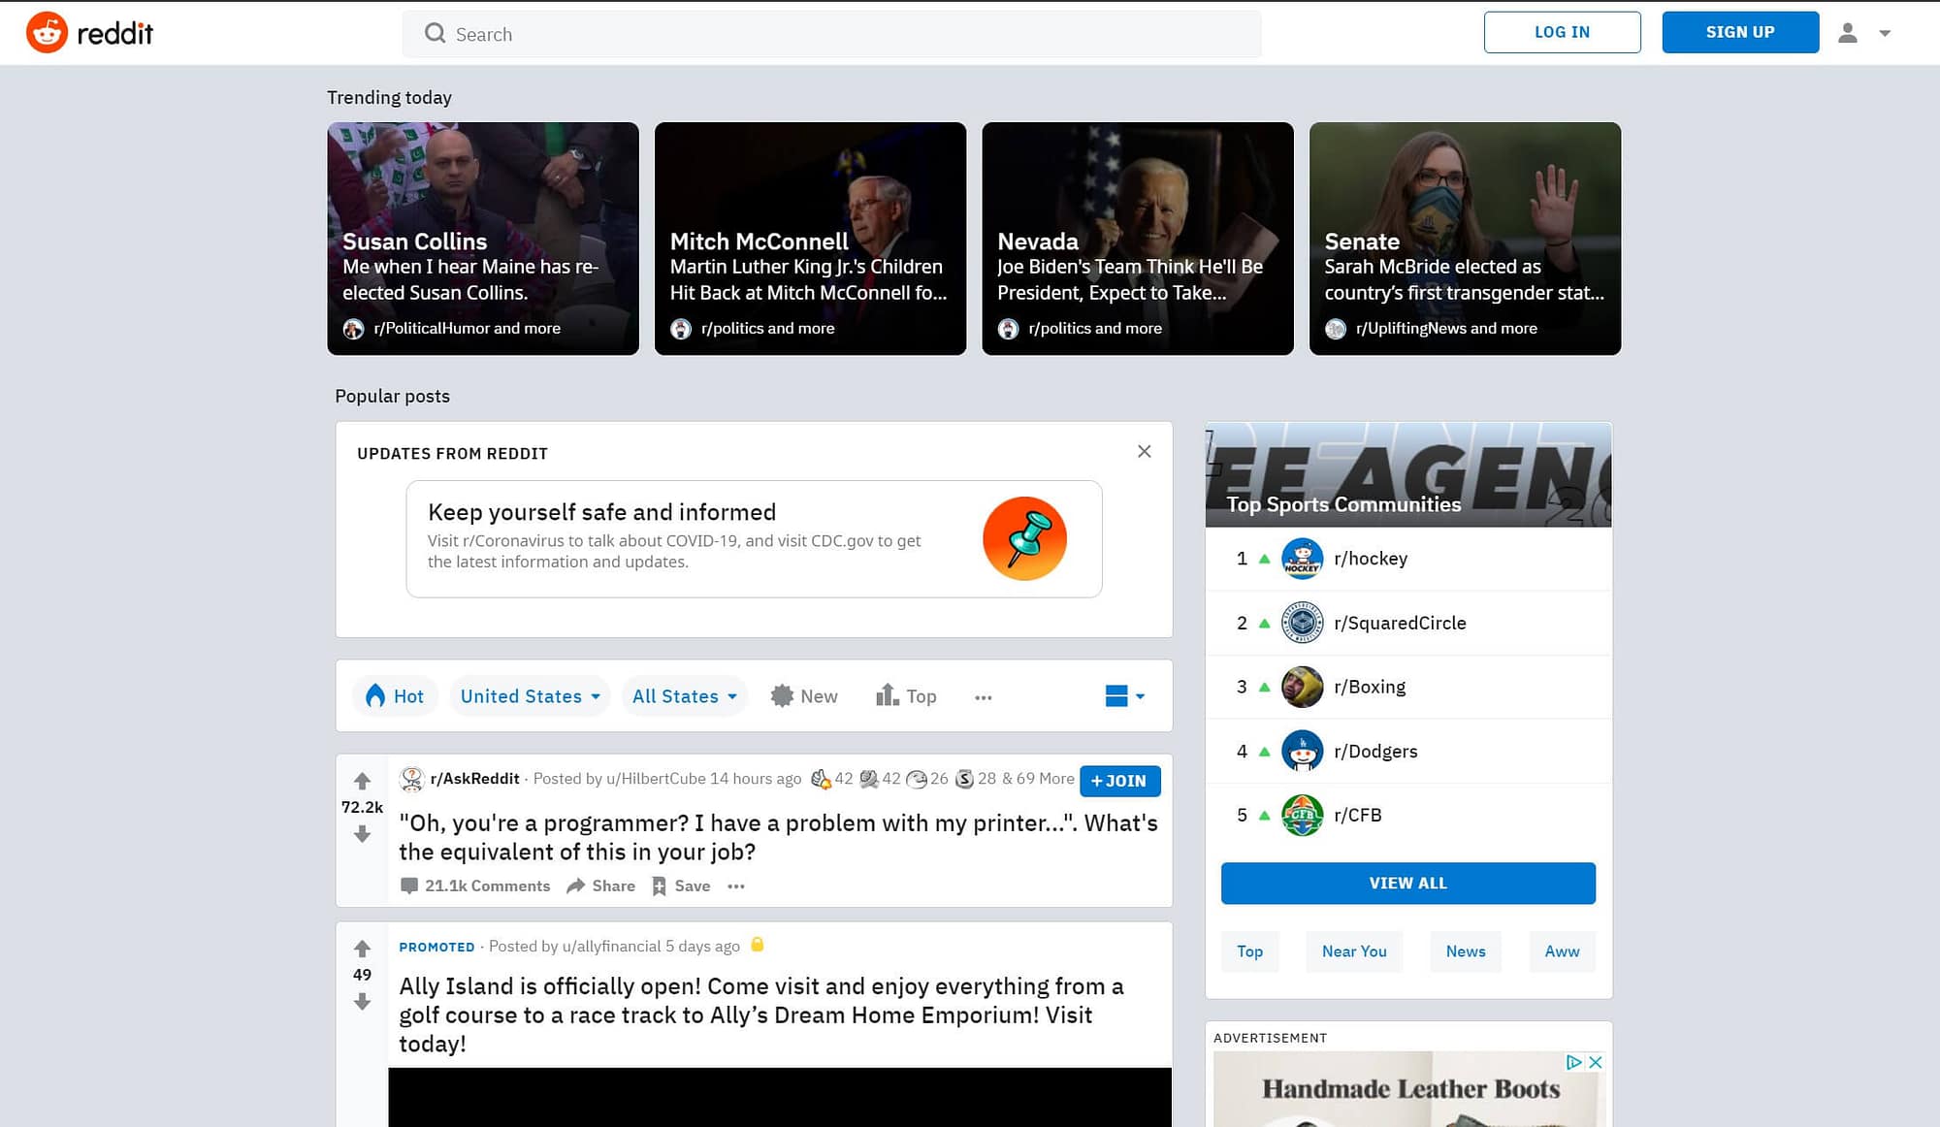Click the search magnifier icon
The width and height of the screenshot is (1940, 1127).
tap(435, 34)
